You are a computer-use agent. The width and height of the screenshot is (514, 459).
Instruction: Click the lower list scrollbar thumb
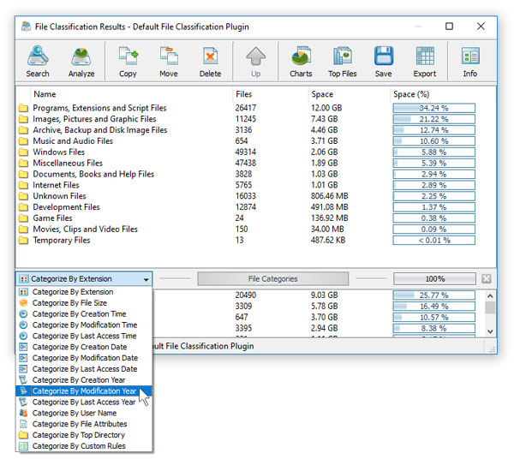tap(490, 307)
